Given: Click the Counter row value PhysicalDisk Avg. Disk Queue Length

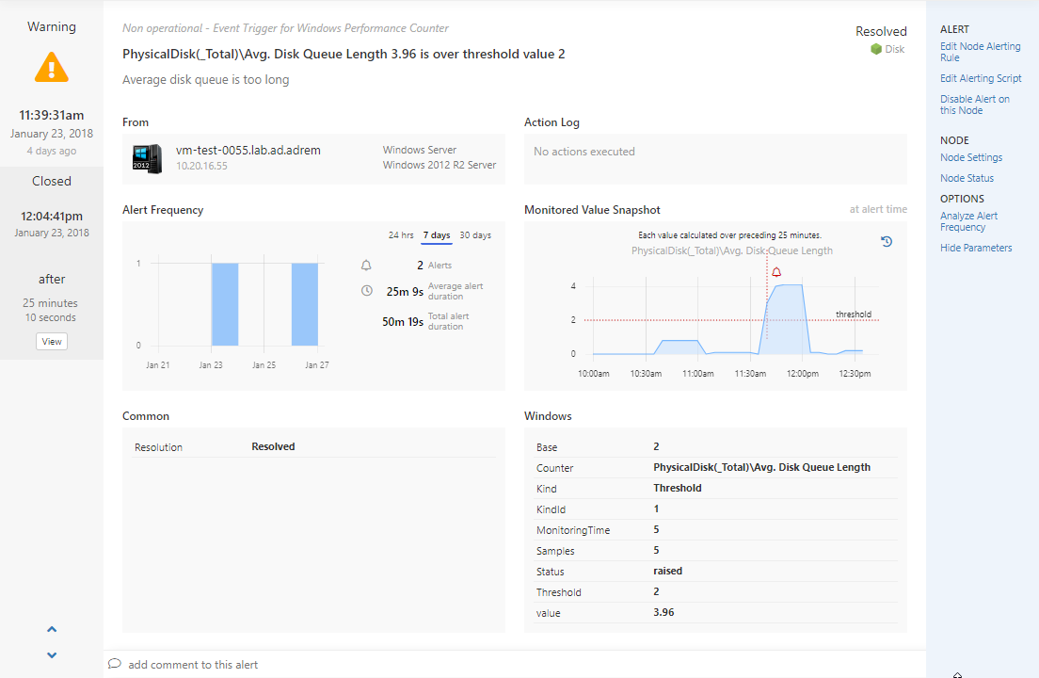Looking at the screenshot, I should pos(762,467).
